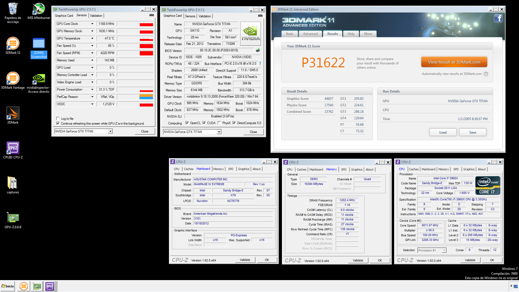Switch to Basic tab in 3DMark 11
The height and width of the screenshot is (292, 519).
tap(290, 34)
